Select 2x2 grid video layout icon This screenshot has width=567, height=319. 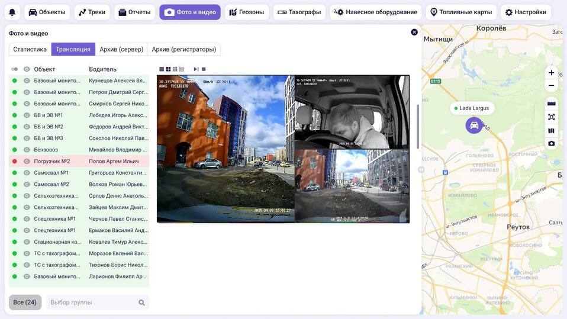point(168,69)
